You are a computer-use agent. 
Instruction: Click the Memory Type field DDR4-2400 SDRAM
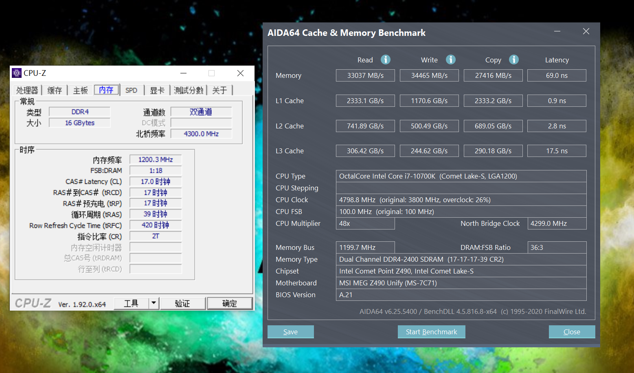pos(461,259)
